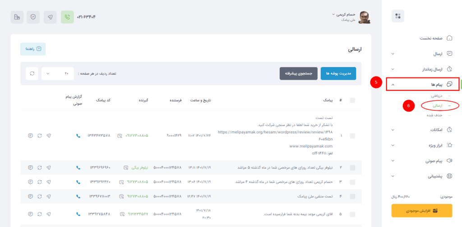Image resolution: width=462 pixels, height=227 pixels.
Task: Select checkbox for message row 5
Action: point(352,214)
